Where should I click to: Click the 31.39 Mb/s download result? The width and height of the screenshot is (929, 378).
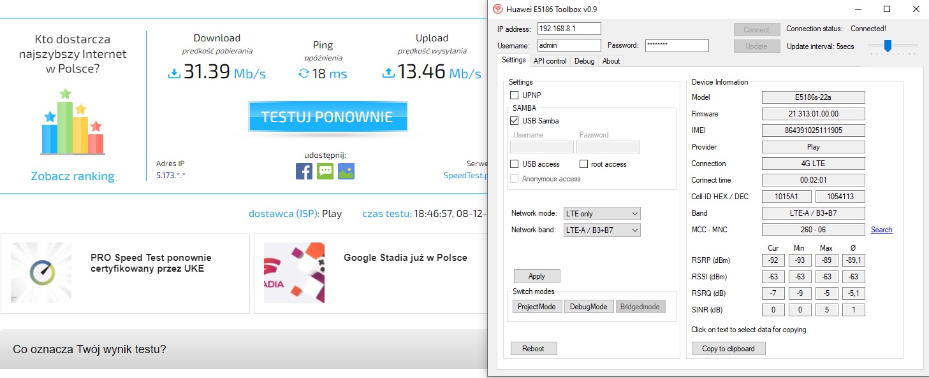224,72
